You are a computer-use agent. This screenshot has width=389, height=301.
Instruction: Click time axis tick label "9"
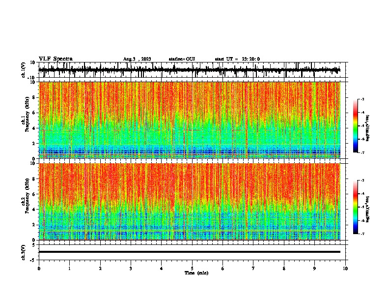tap(314, 269)
